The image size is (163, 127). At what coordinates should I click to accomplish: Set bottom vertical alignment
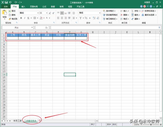tap(66, 13)
